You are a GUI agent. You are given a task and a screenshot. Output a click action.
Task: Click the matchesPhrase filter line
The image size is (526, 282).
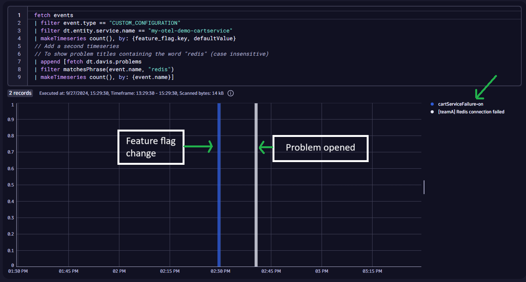click(x=104, y=69)
